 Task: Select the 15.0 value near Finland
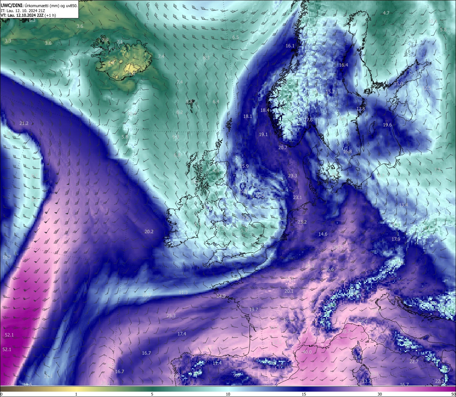point(398,84)
